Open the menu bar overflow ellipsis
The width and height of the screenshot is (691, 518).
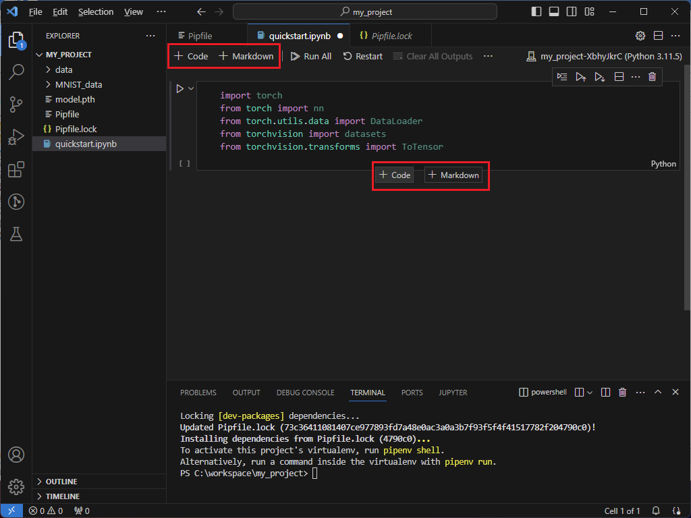[x=161, y=12]
